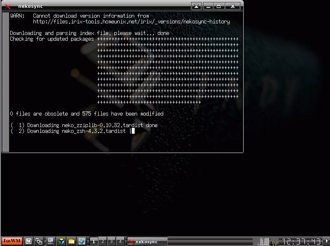Switch to workspace 1
This screenshot has height=246, width=330.
point(94,241)
